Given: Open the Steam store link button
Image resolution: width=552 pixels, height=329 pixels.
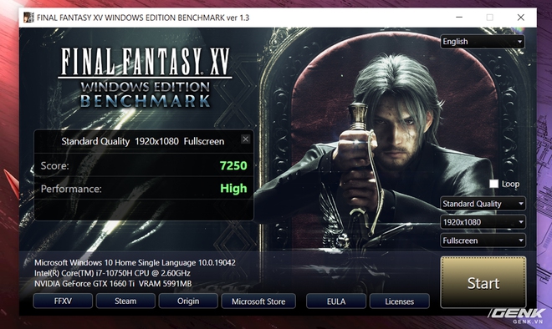Looking at the screenshot, I should [125, 301].
